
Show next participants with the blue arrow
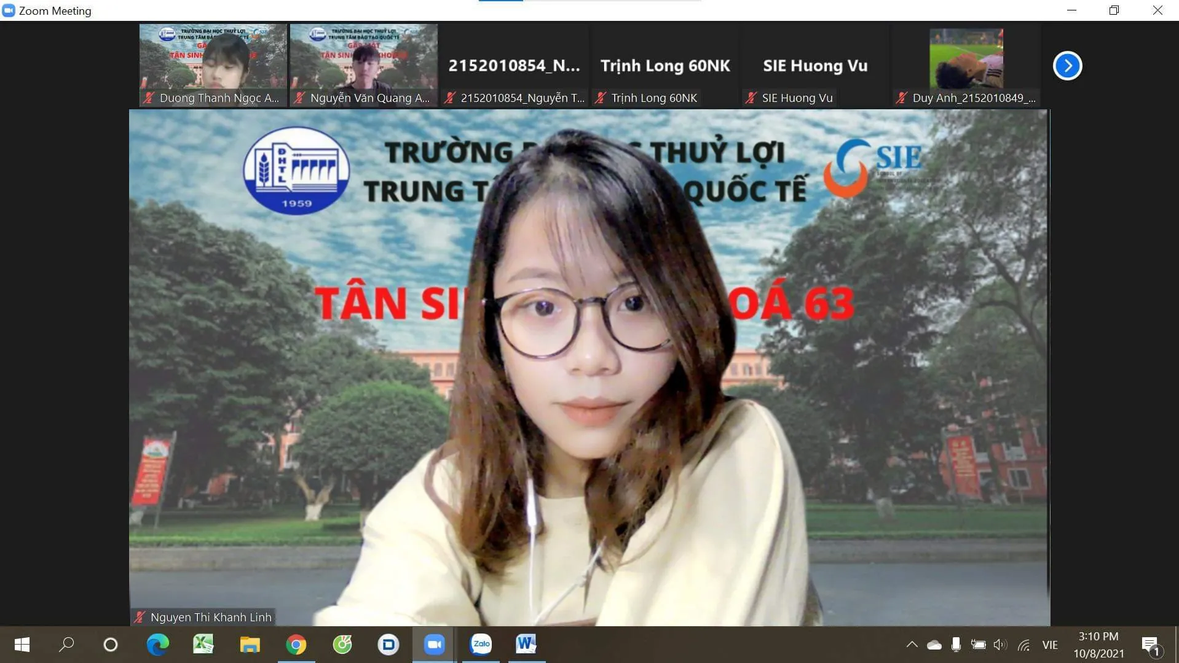coord(1067,66)
